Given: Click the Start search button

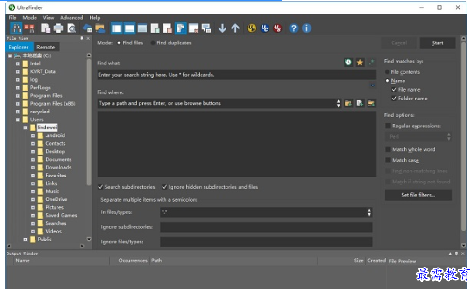Looking at the screenshot, I should click(x=438, y=43).
